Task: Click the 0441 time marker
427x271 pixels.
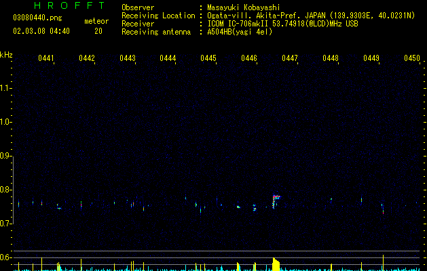Action: 46,58
